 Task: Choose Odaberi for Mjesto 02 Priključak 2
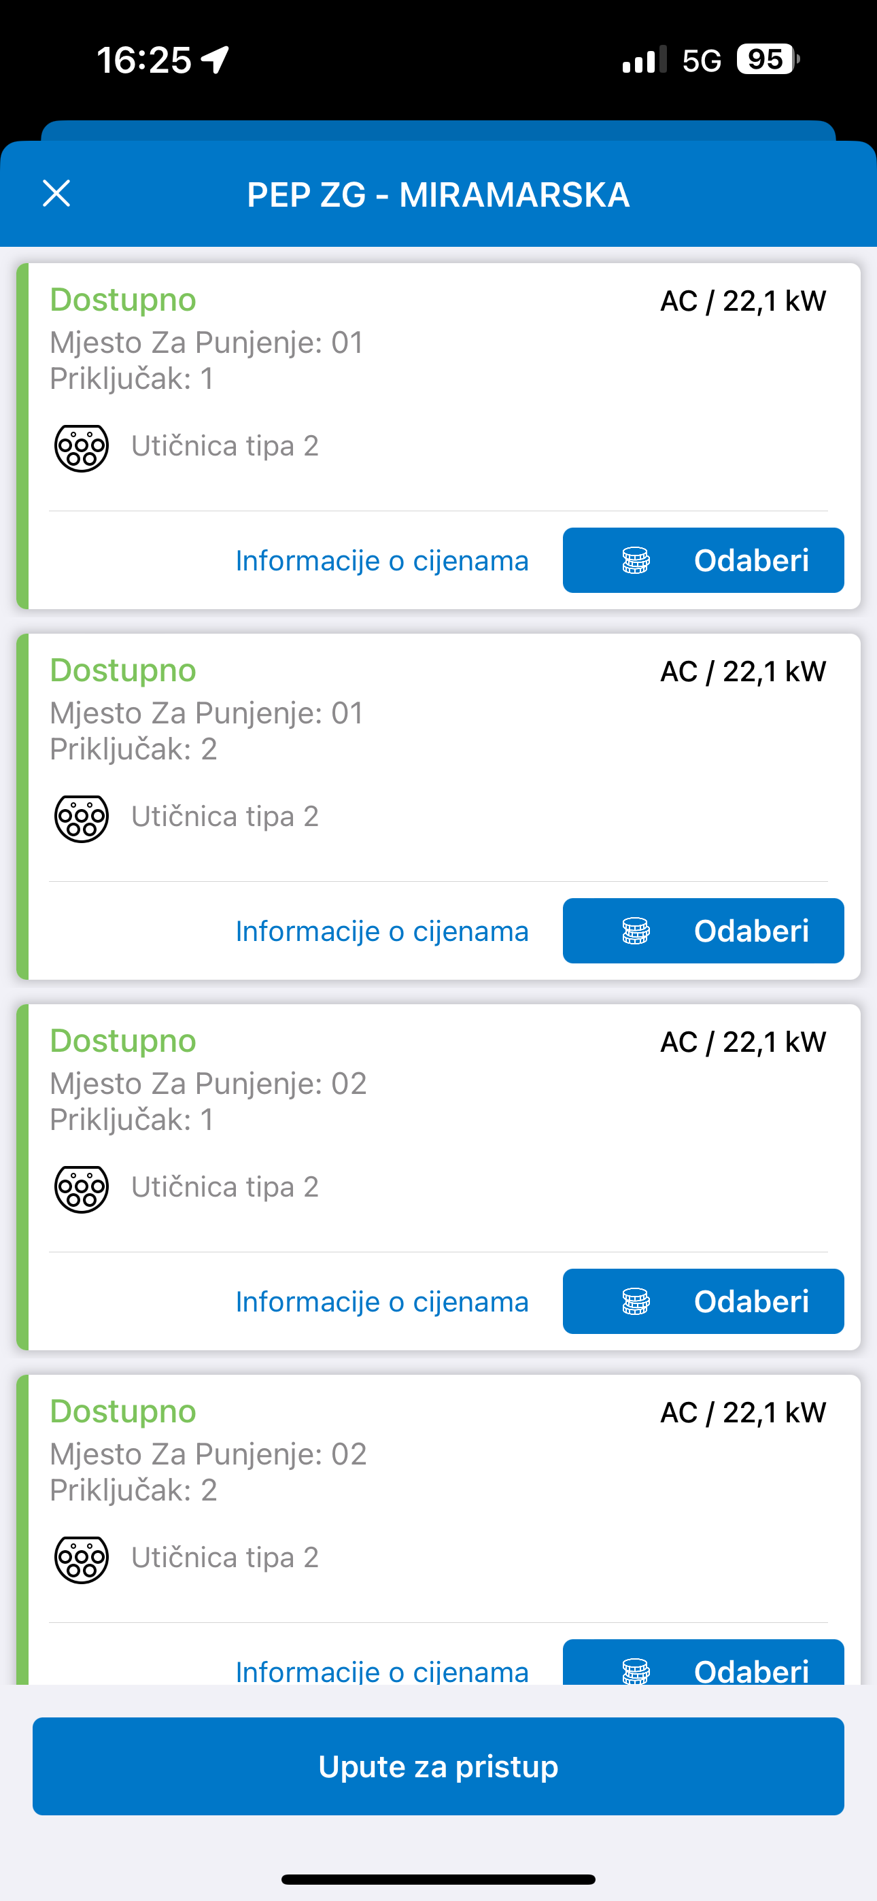coord(703,1662)
